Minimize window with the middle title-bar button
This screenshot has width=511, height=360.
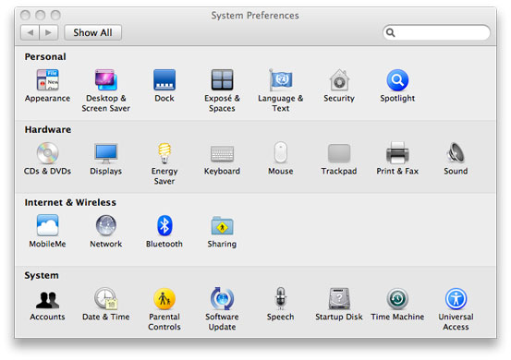pyautogui.click(x=41, y=15)
